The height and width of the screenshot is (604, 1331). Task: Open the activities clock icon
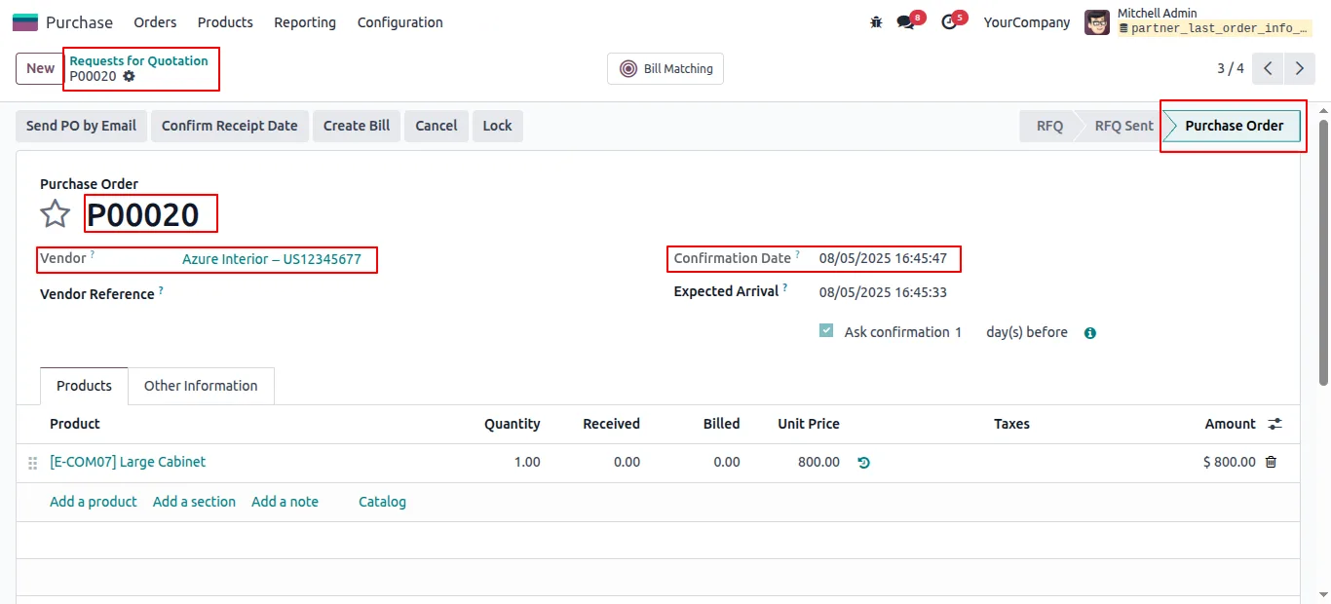tap(949, 22)
